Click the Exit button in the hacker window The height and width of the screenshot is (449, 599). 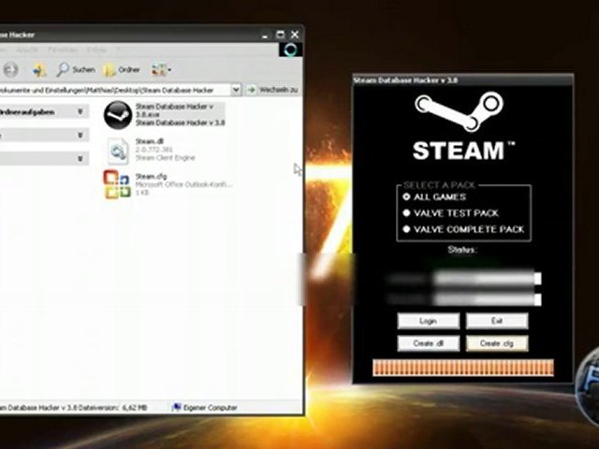(497, 321)
